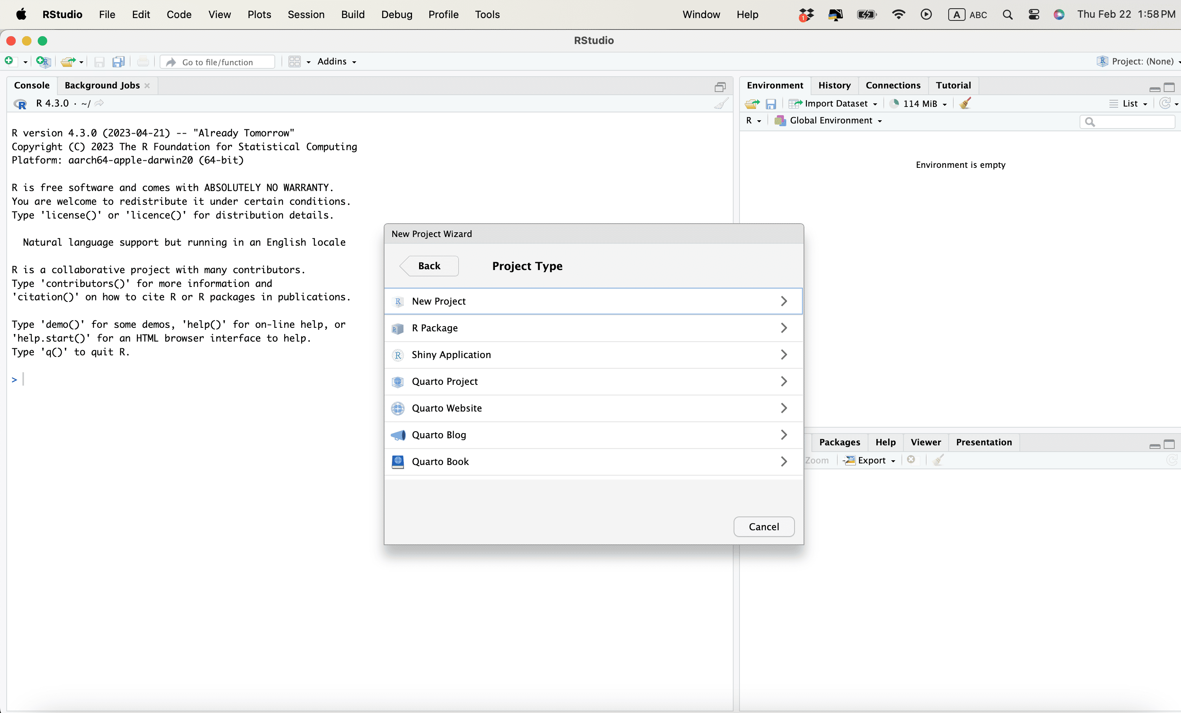Click the Back button in wizard
Image resolution: width=1181 pixels, height=713 pixels.
tap(429, 266)
